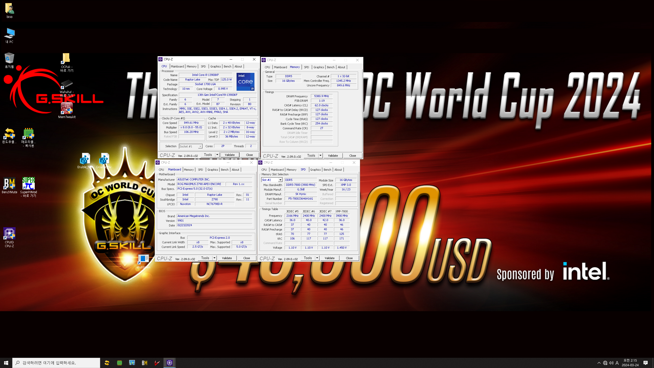The height and width of the screenshot is (368, 654).
Task: Open the 윈도우클... desktop shortcut
Action: [9, 135]
